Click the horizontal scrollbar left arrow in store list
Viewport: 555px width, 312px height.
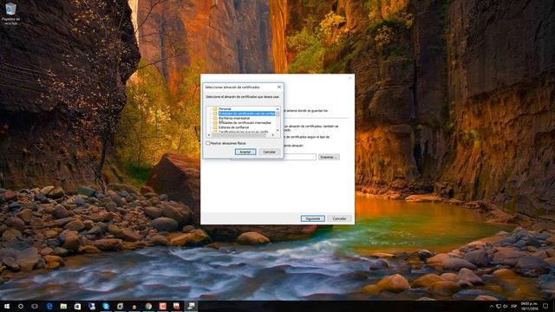coord(209,135)
